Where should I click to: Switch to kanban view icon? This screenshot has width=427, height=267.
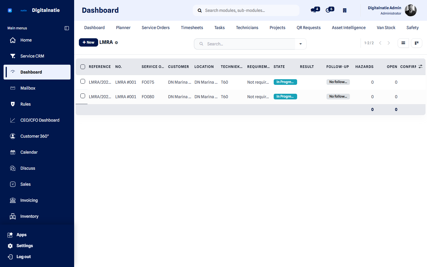[417, 43]
